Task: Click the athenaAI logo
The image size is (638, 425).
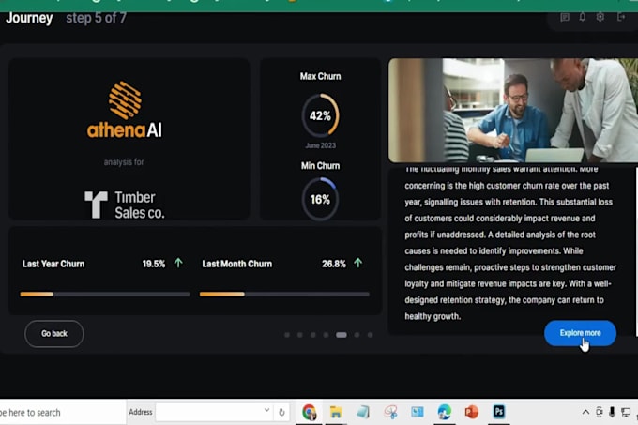Action: [125, 110]
